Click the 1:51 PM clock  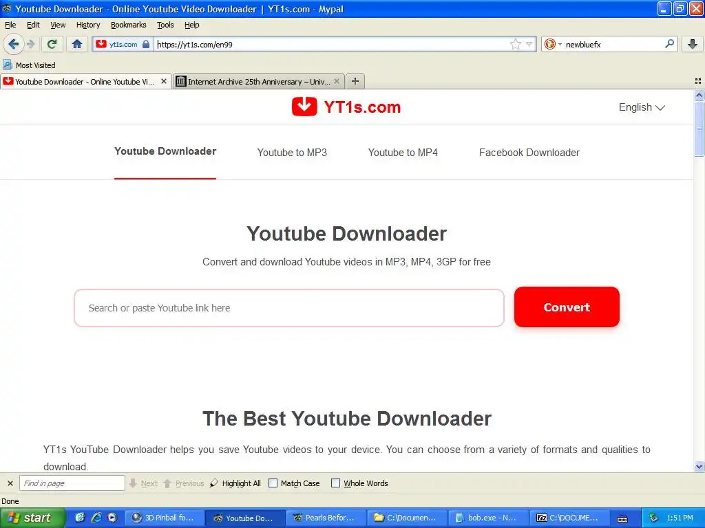click(680, 518)
